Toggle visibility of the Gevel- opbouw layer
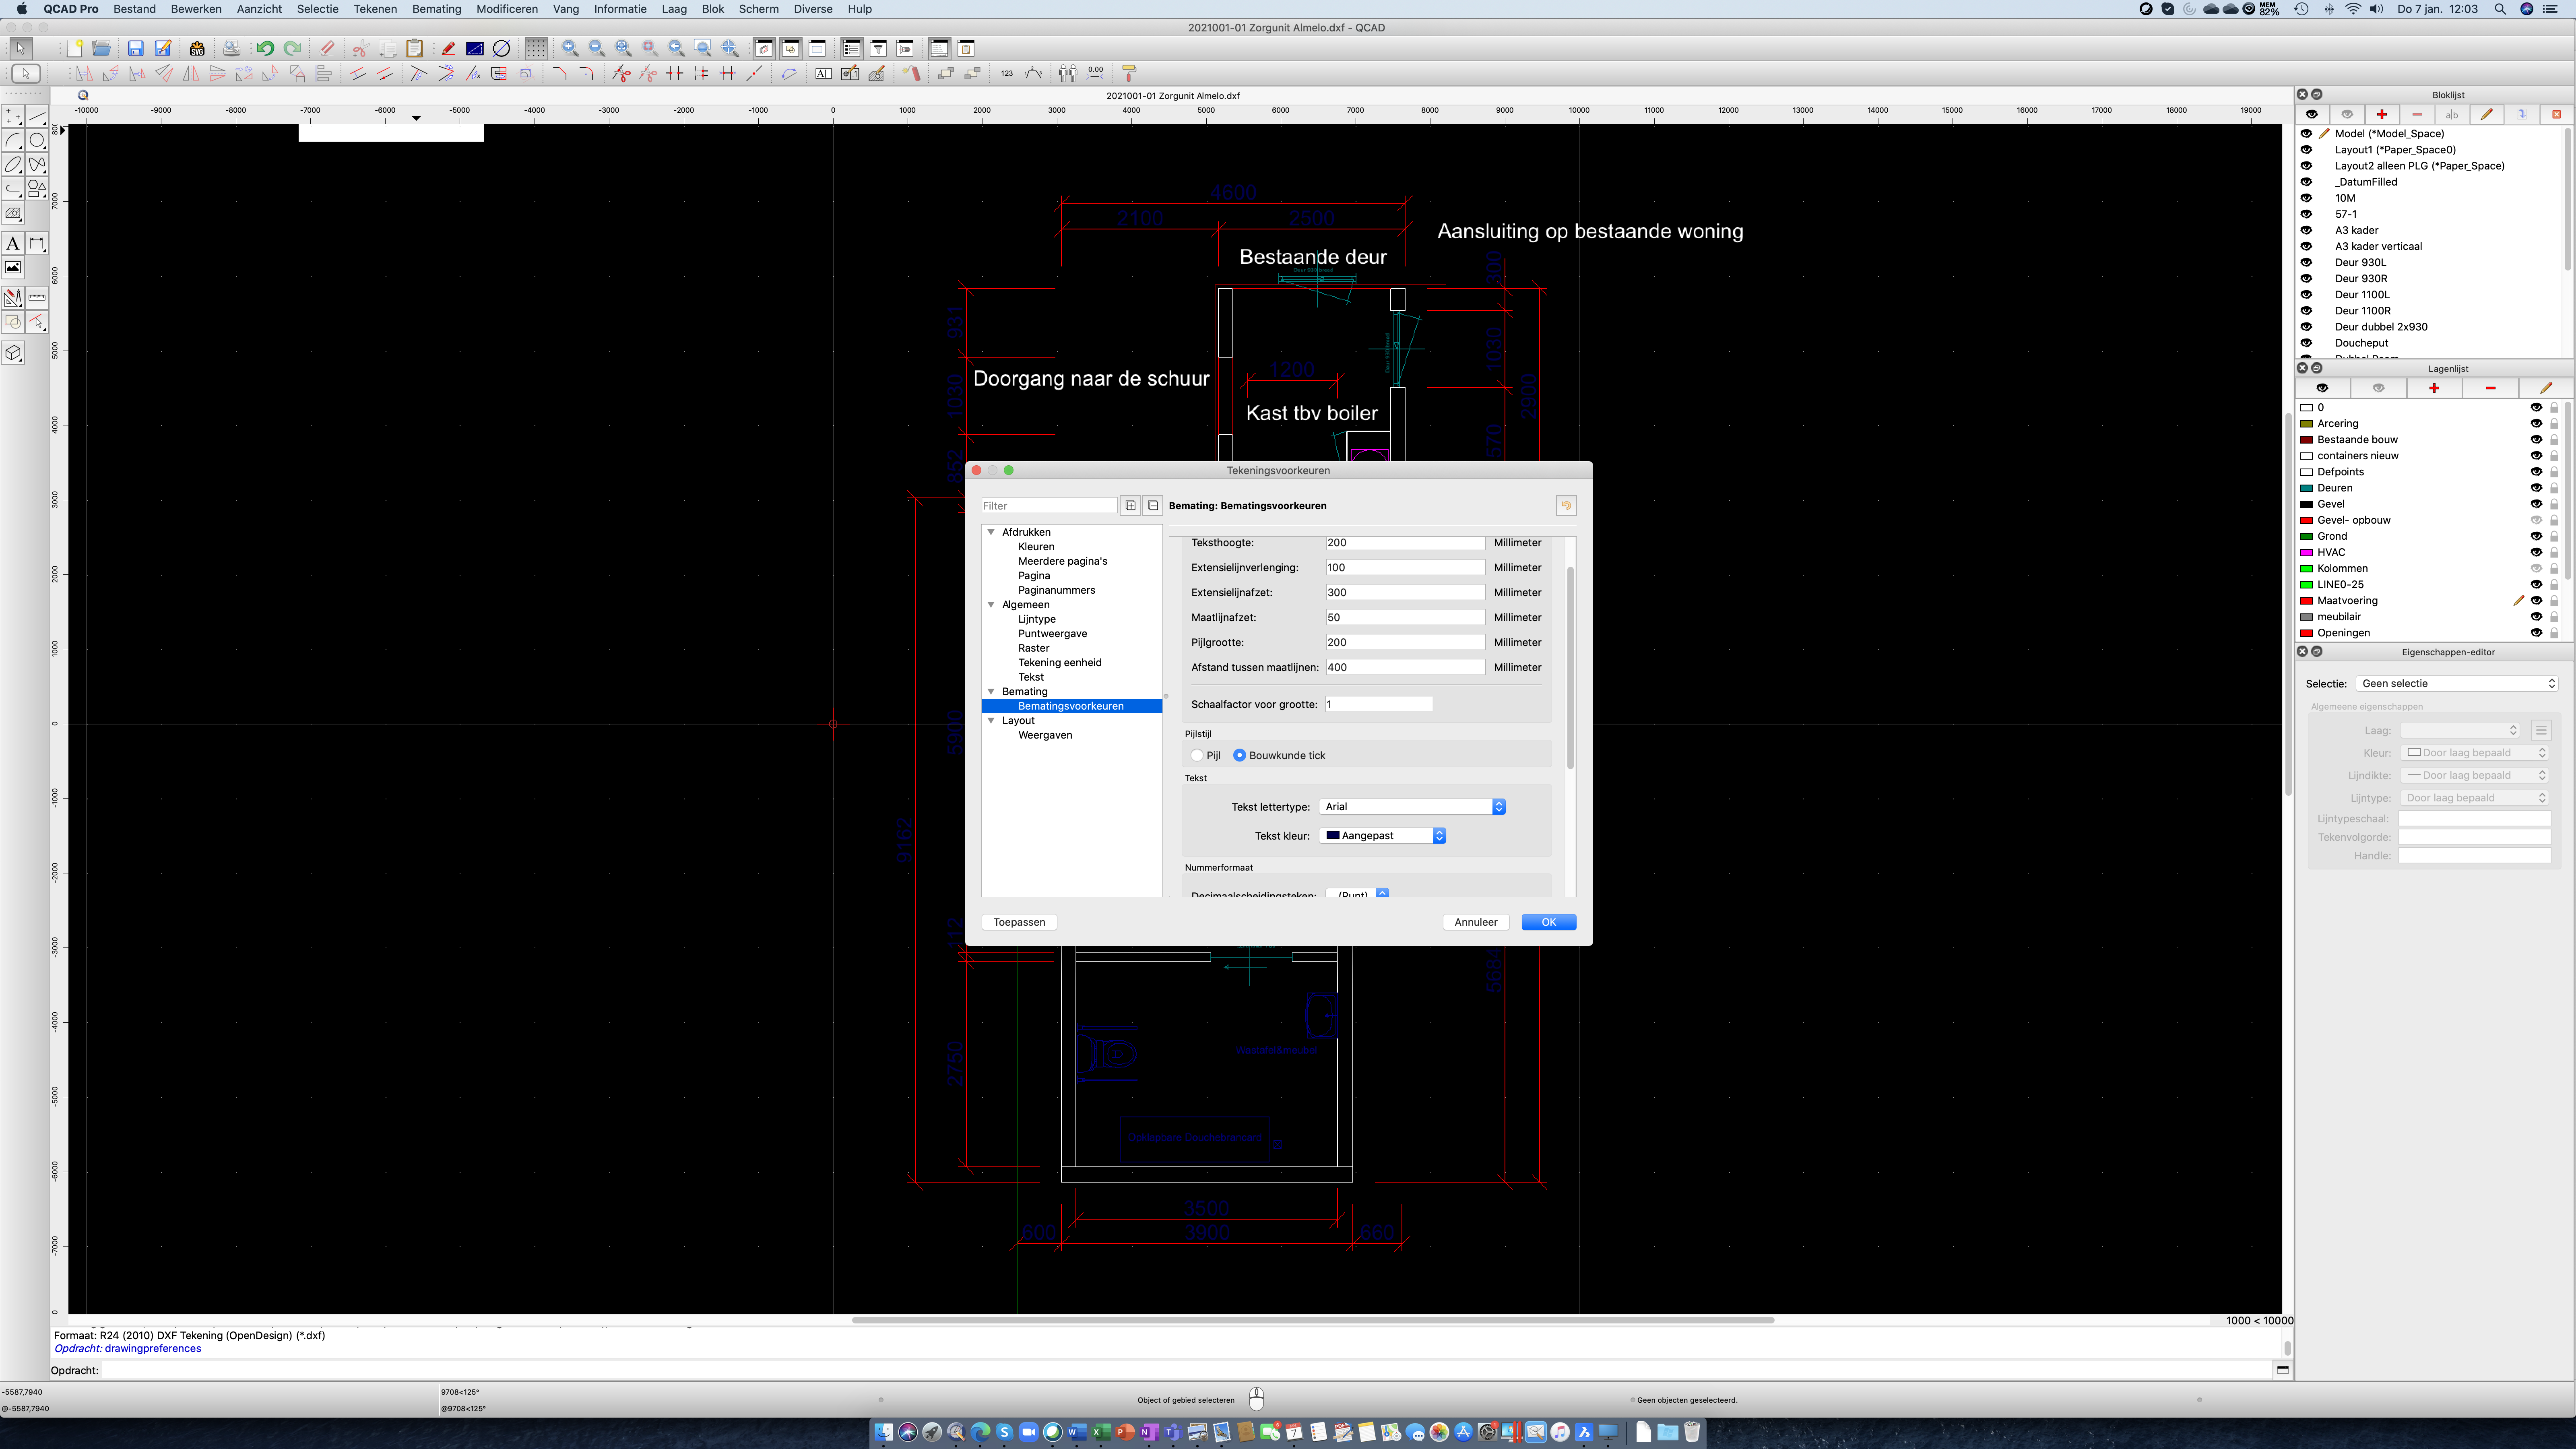Screen dimensions: 2576x1449 pyautogui.click(x=2536, y=520)
